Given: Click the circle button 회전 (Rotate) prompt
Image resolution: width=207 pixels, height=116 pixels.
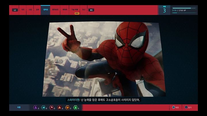Looking at the screenshot, I should click(175, 107).
